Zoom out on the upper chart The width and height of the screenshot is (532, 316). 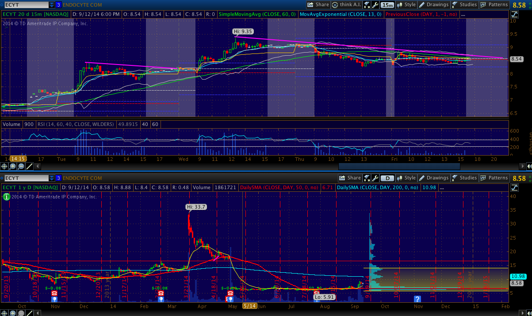pos(21,166)
